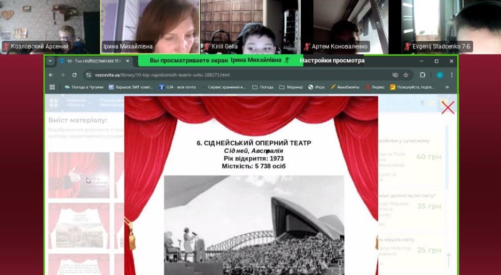Image resolution: width=501 pixels, height=275 pixels.
Task: Open the Chrome profile avatar
Action: pos(440,75)
